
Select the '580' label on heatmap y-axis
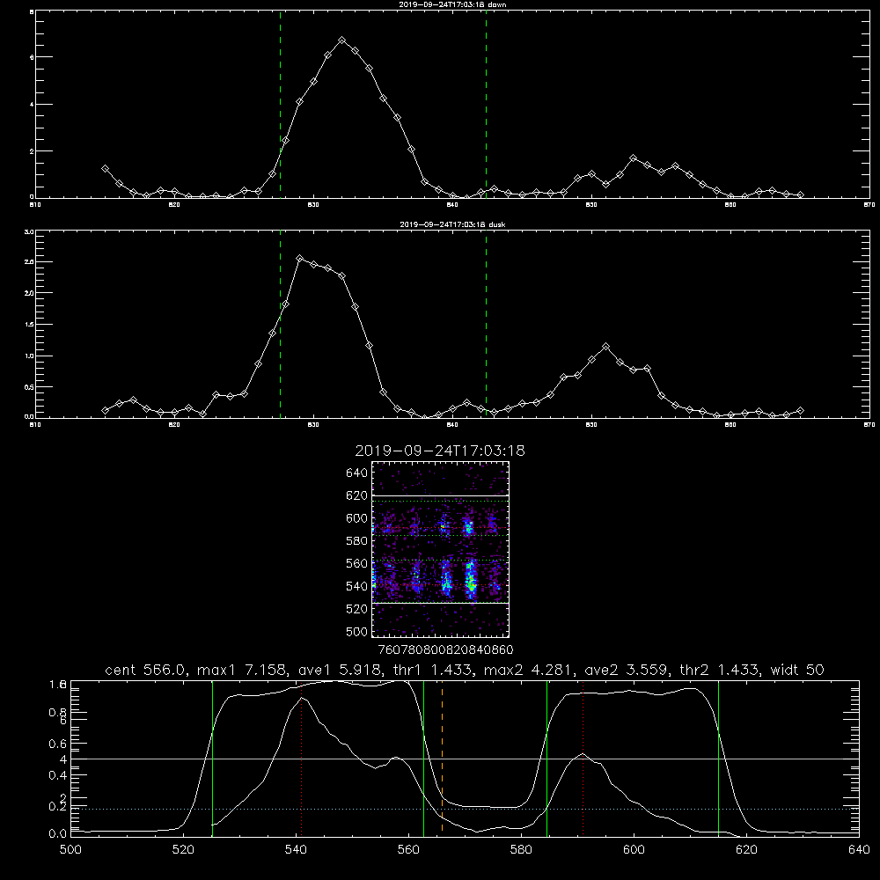[356, 541]
